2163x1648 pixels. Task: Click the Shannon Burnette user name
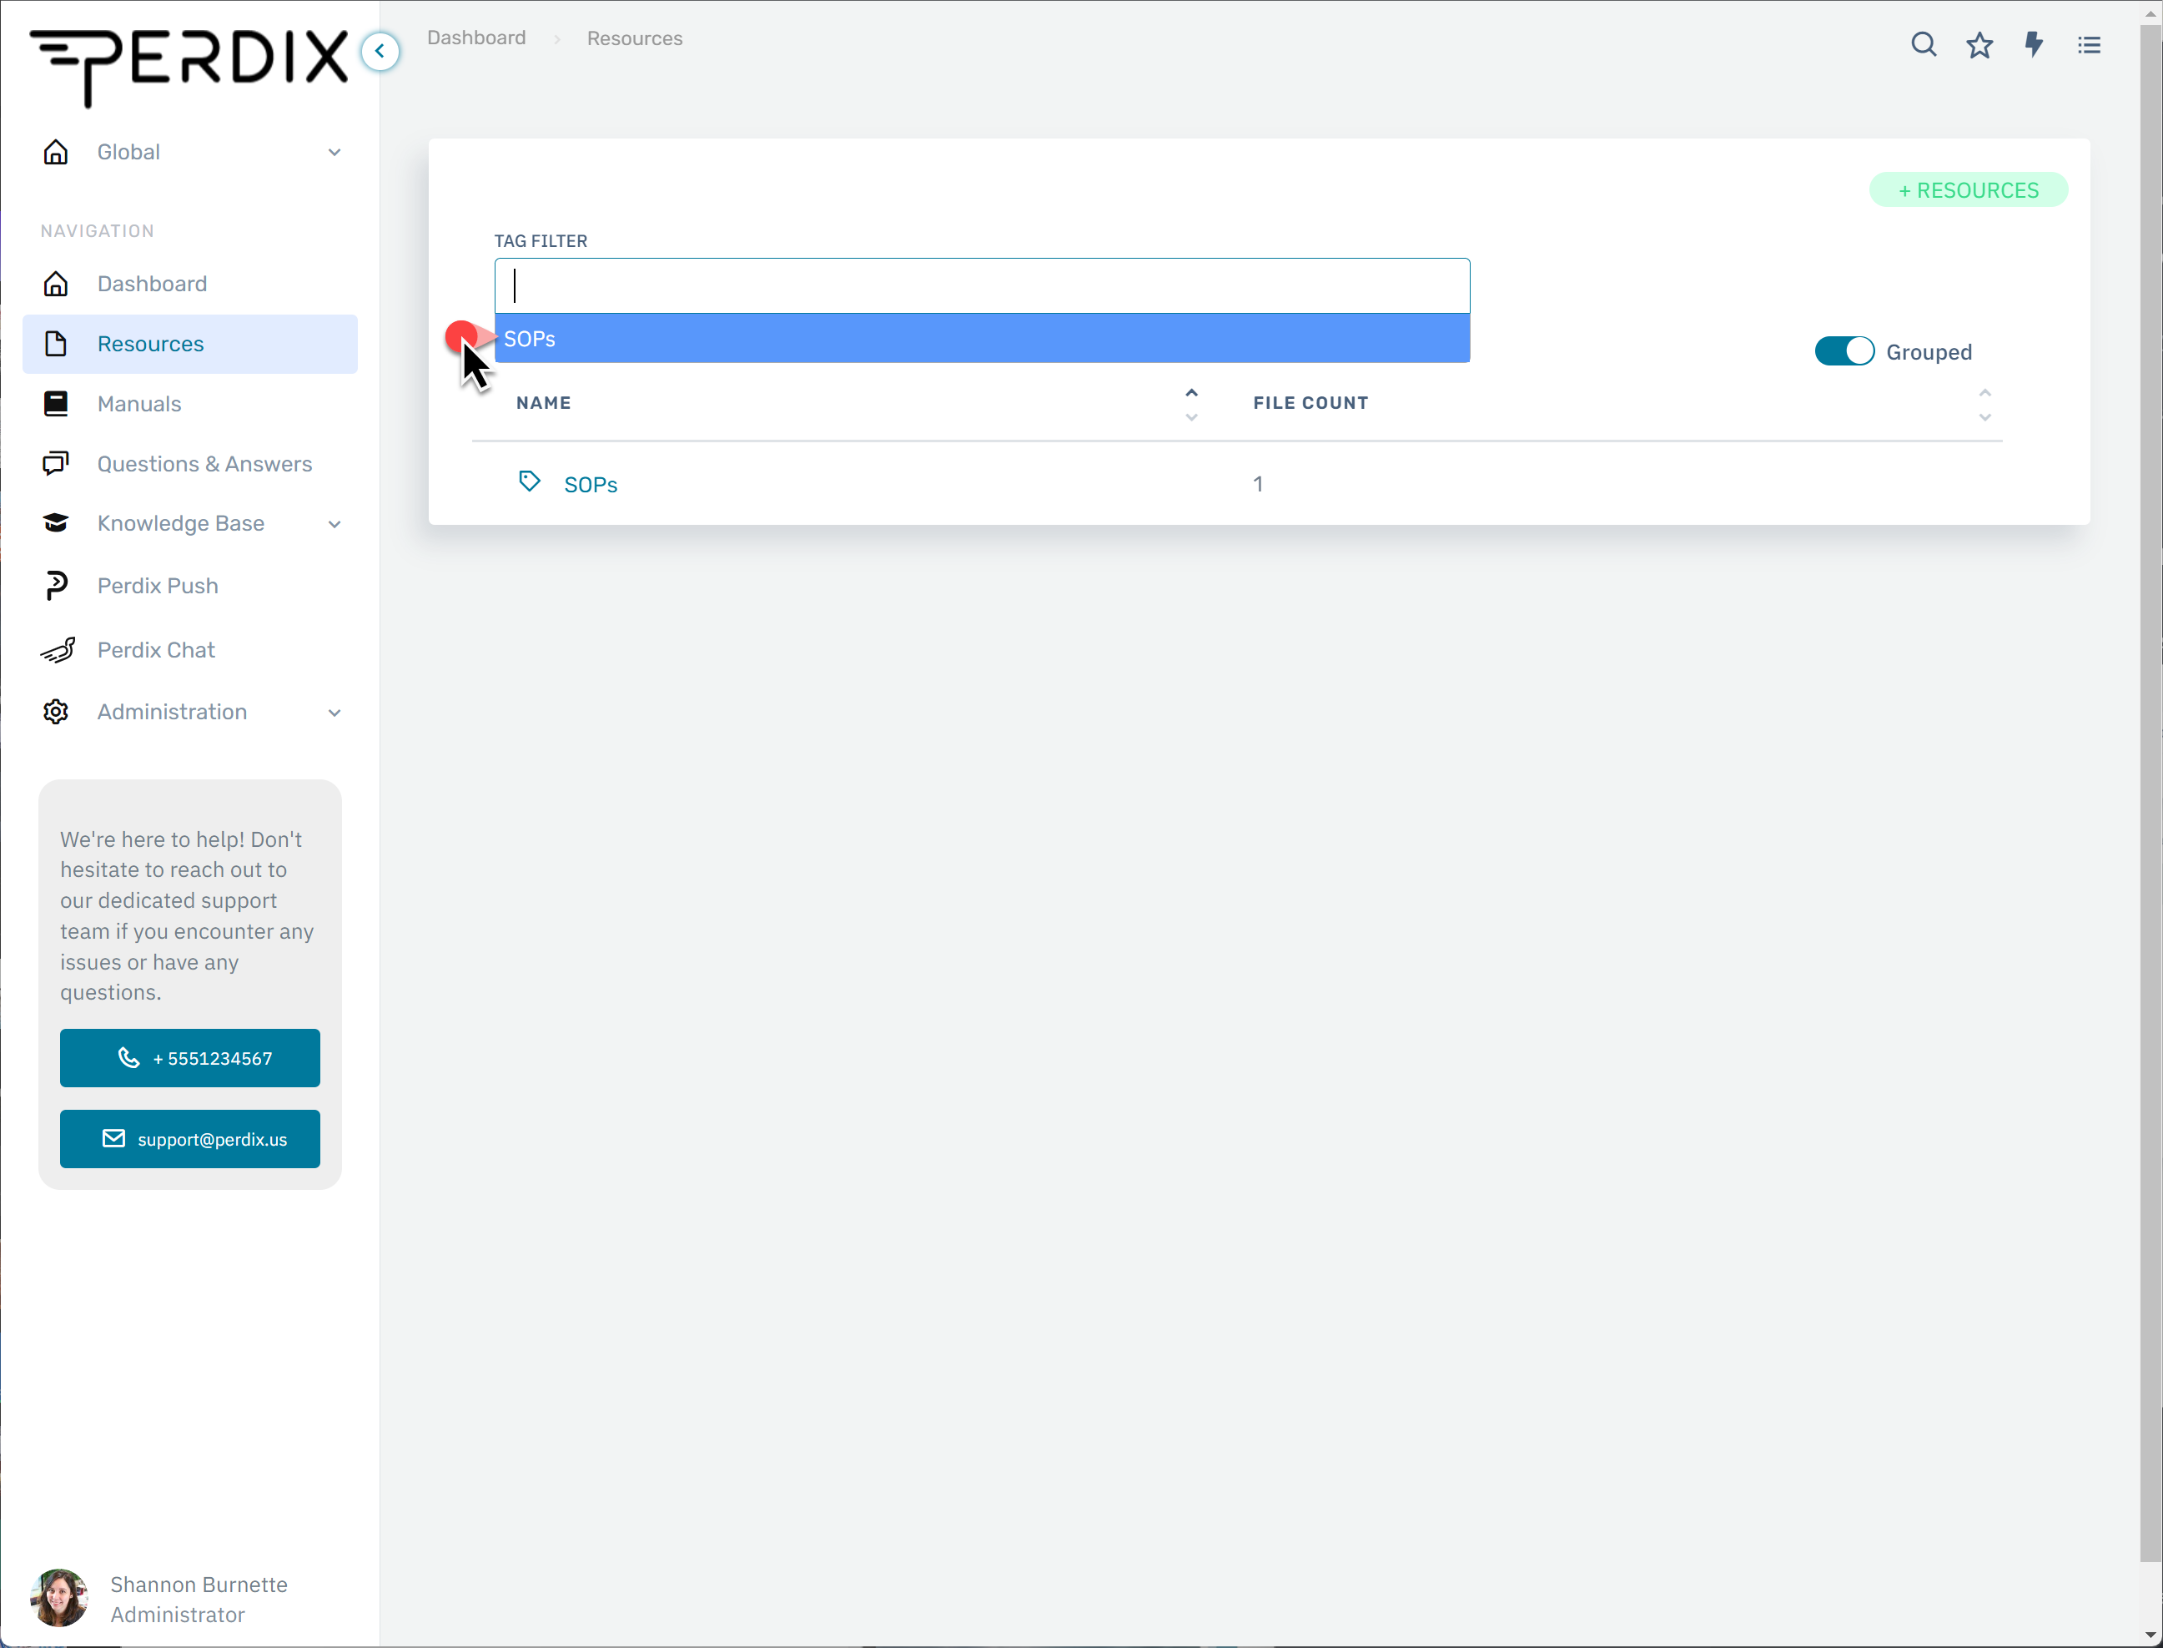click(199, 1585)
